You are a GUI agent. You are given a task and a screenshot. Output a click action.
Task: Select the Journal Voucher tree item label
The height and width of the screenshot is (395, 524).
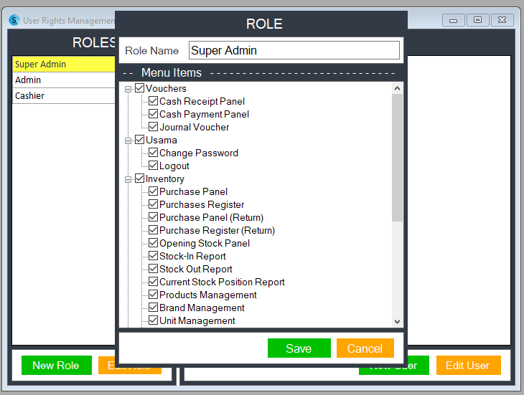[x=194, y=127]
